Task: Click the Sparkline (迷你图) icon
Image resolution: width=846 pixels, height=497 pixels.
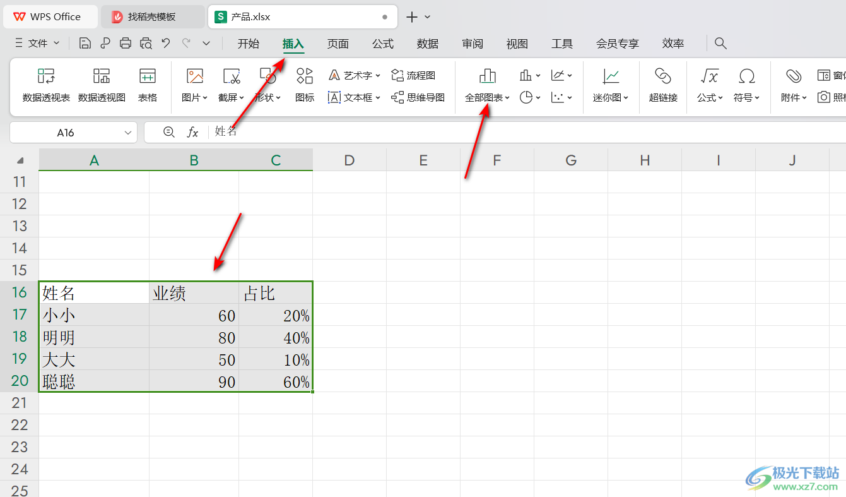Action: tap(611, 76)
